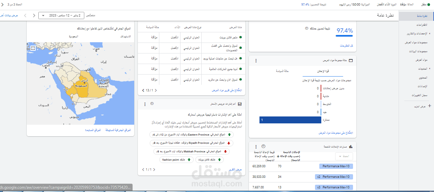Open 'مواد العرض' in the sidebar

pos(422,60)
